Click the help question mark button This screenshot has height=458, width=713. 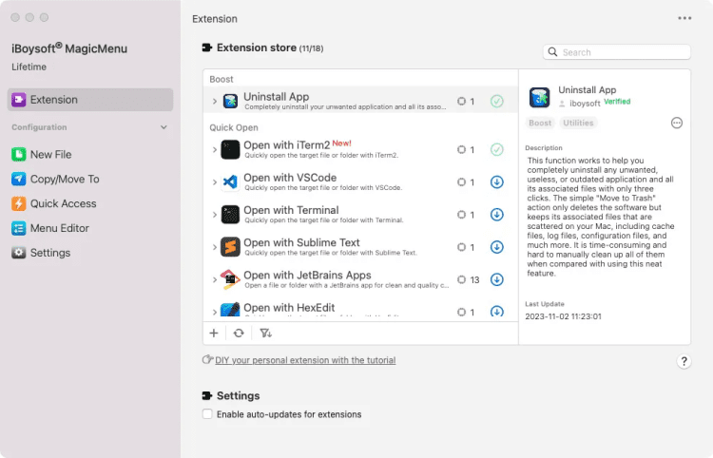[684, 361]
